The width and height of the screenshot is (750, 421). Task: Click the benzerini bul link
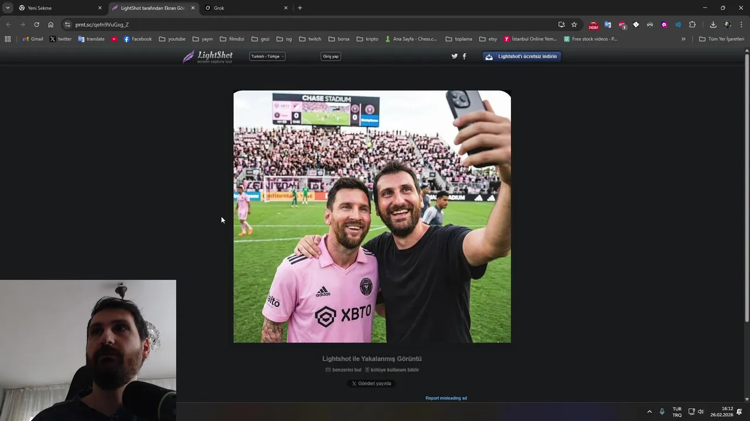click(343, 370)
